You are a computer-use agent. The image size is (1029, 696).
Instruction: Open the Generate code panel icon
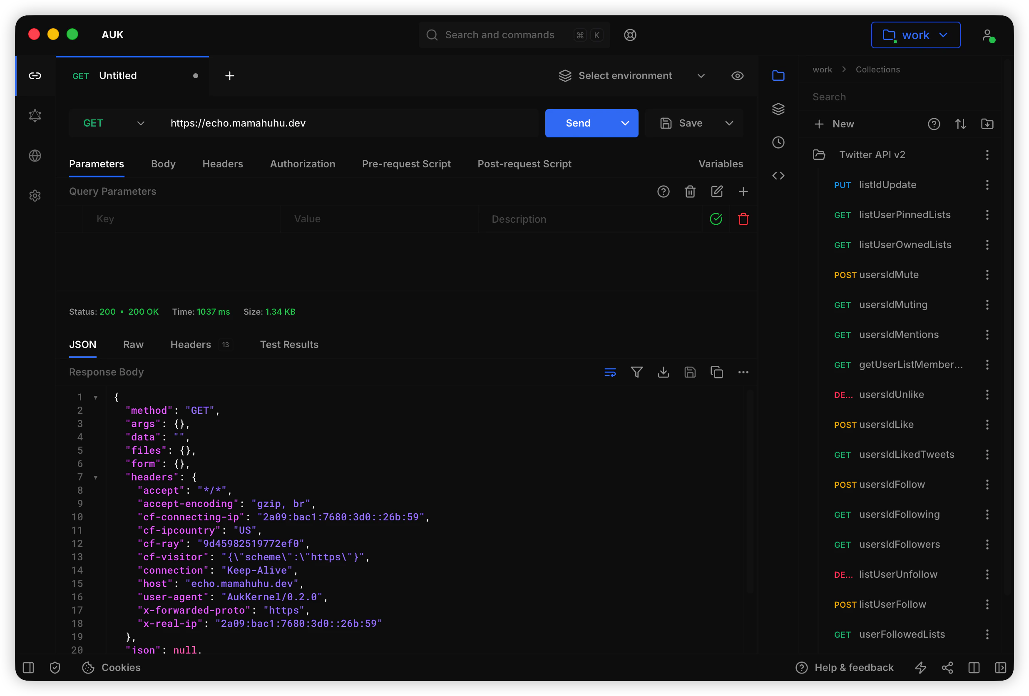[x=778, y=176]
